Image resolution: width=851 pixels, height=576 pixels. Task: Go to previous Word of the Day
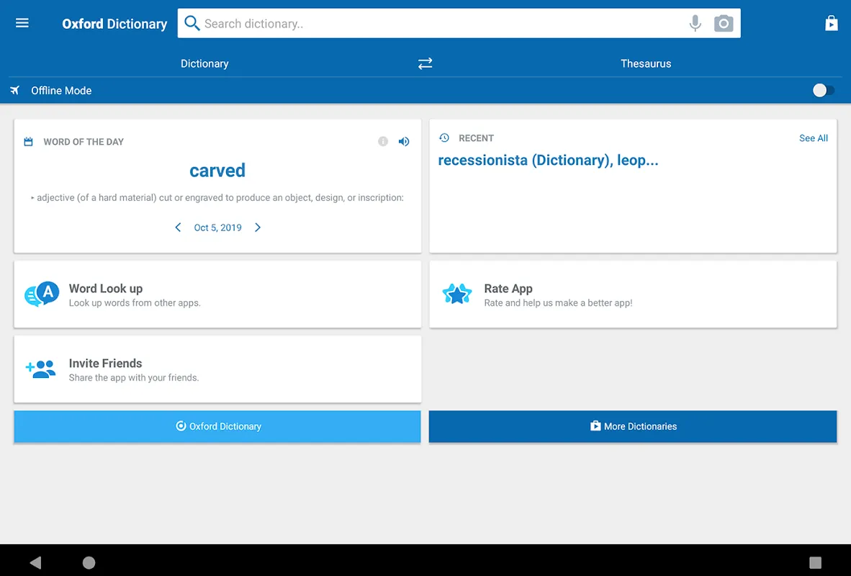pyautogui.click(x=178, y=228)
